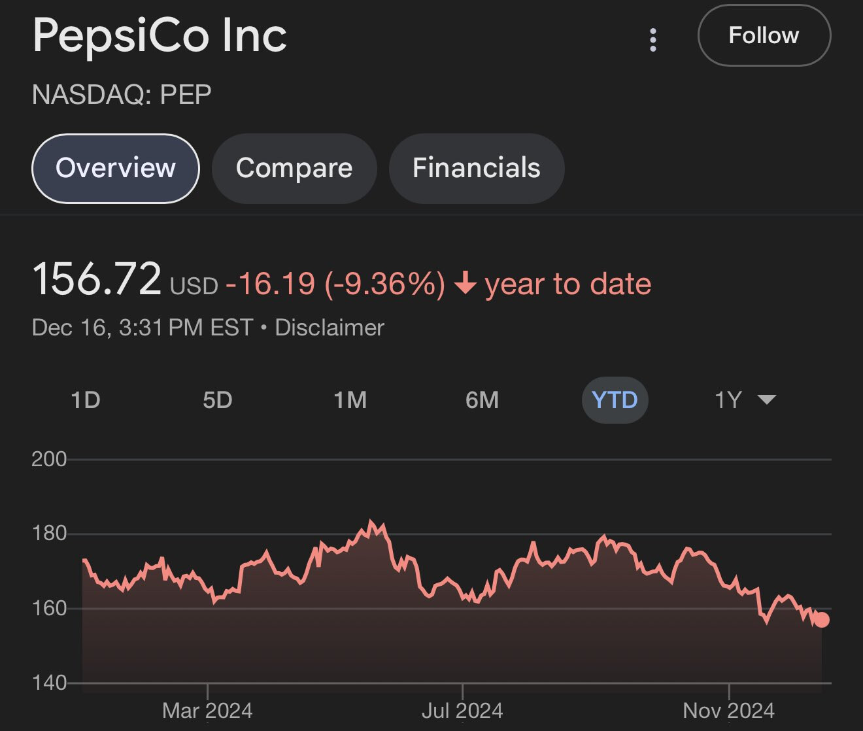Open the three-dot more options menu
The image size is (863, 731).
point(652,39)
